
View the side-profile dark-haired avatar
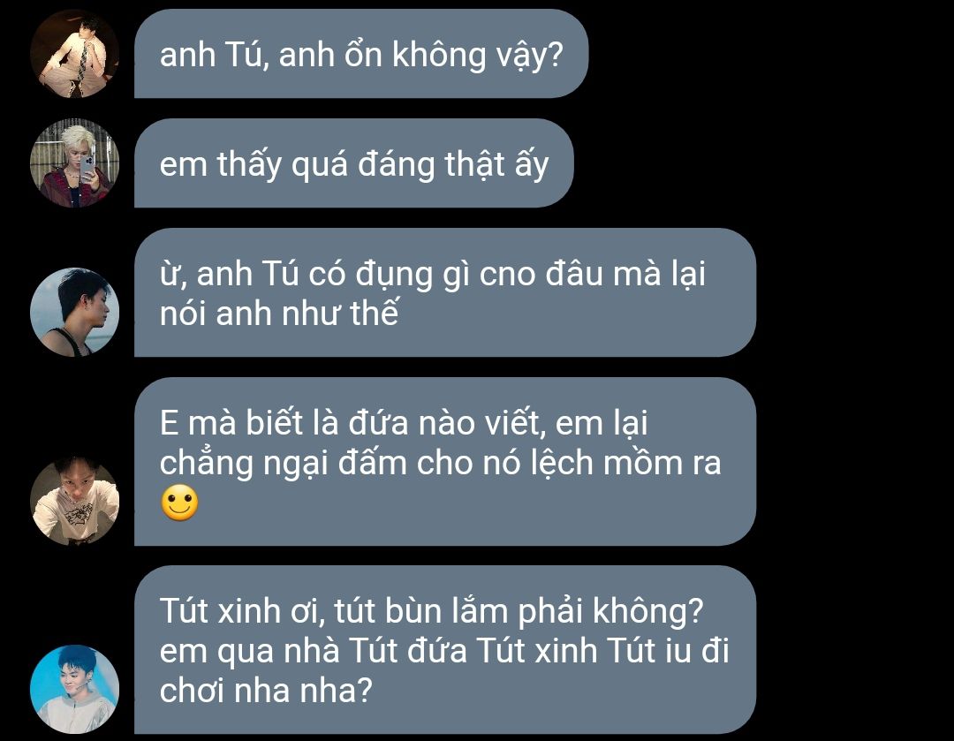[x=74, y=312]
